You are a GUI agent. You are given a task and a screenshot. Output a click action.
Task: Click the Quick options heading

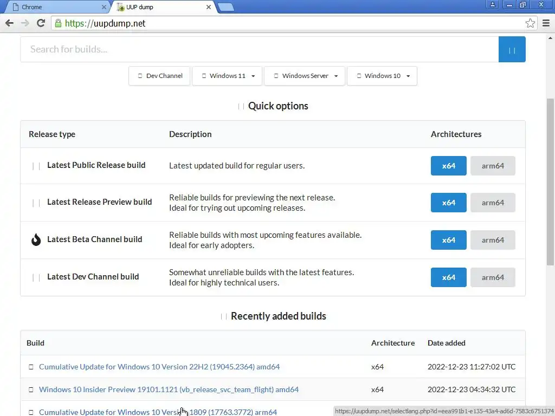278,106
